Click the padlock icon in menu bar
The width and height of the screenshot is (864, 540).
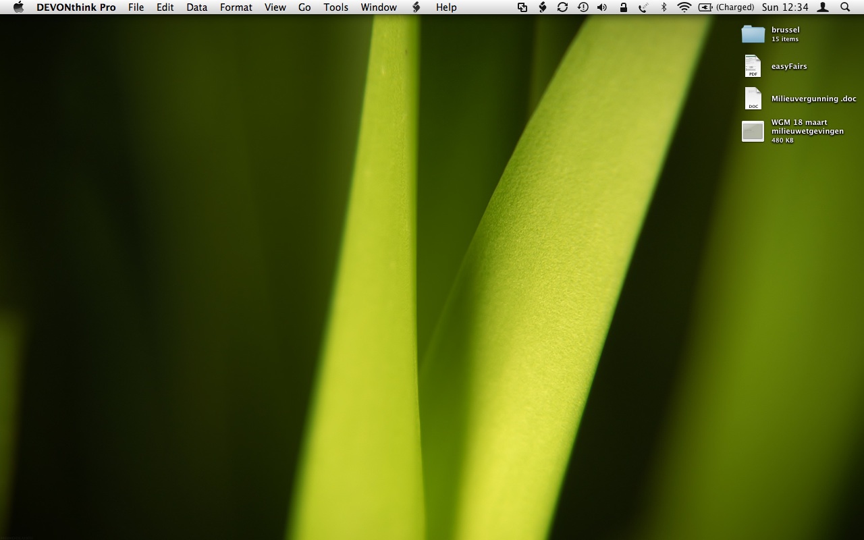[623, 7]
